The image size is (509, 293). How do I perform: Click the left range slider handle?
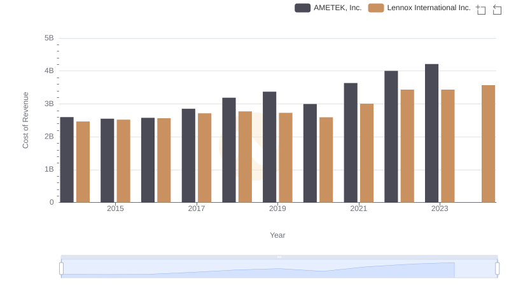[x=62, y=269]
